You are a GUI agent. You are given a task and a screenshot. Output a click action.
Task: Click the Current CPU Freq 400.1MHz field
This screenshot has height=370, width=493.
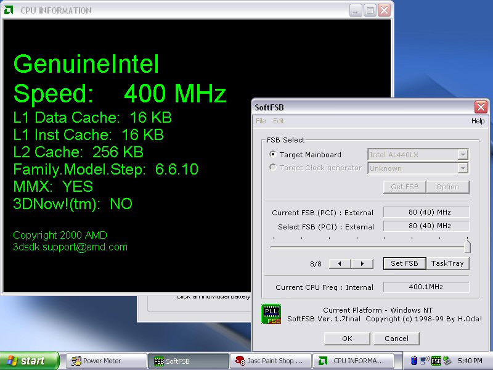pos(426,287)
